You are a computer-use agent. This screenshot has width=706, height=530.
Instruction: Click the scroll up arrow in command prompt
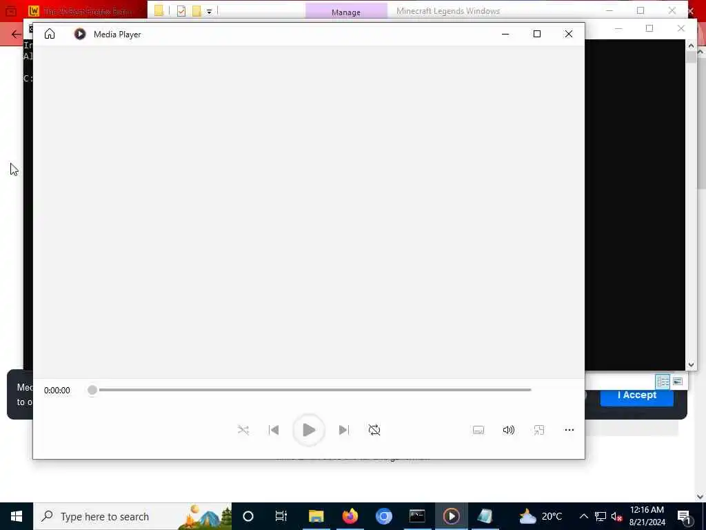click(691, 46)
